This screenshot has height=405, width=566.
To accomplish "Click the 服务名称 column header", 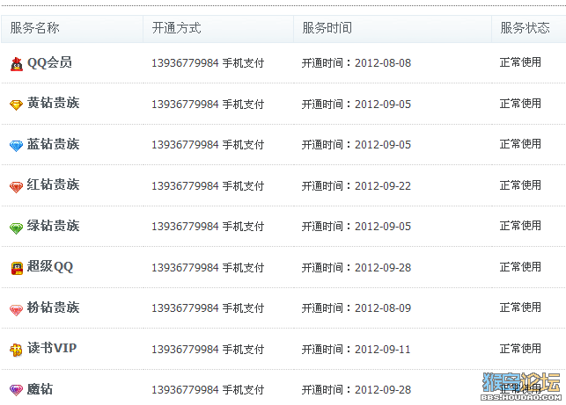I will pyautogui.click(x=34, y=28).
